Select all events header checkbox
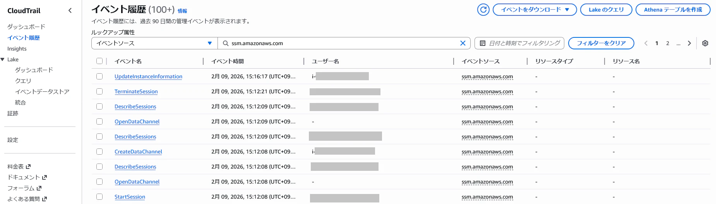The width and height of the screenshot is (716, 204). [x=99, y=61]
